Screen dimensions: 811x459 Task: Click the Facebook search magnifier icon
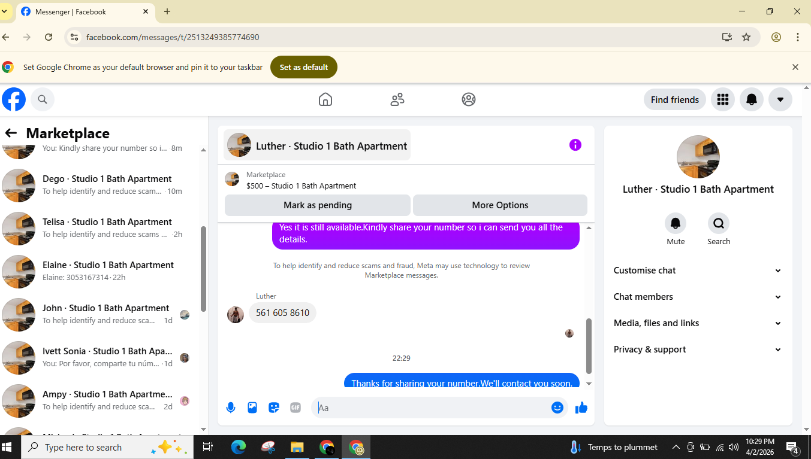(x=43, y=99)
